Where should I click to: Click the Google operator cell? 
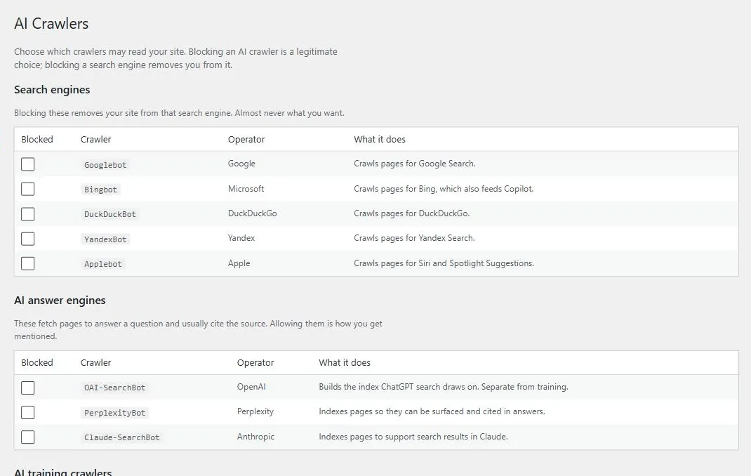(x=241, y=164)
